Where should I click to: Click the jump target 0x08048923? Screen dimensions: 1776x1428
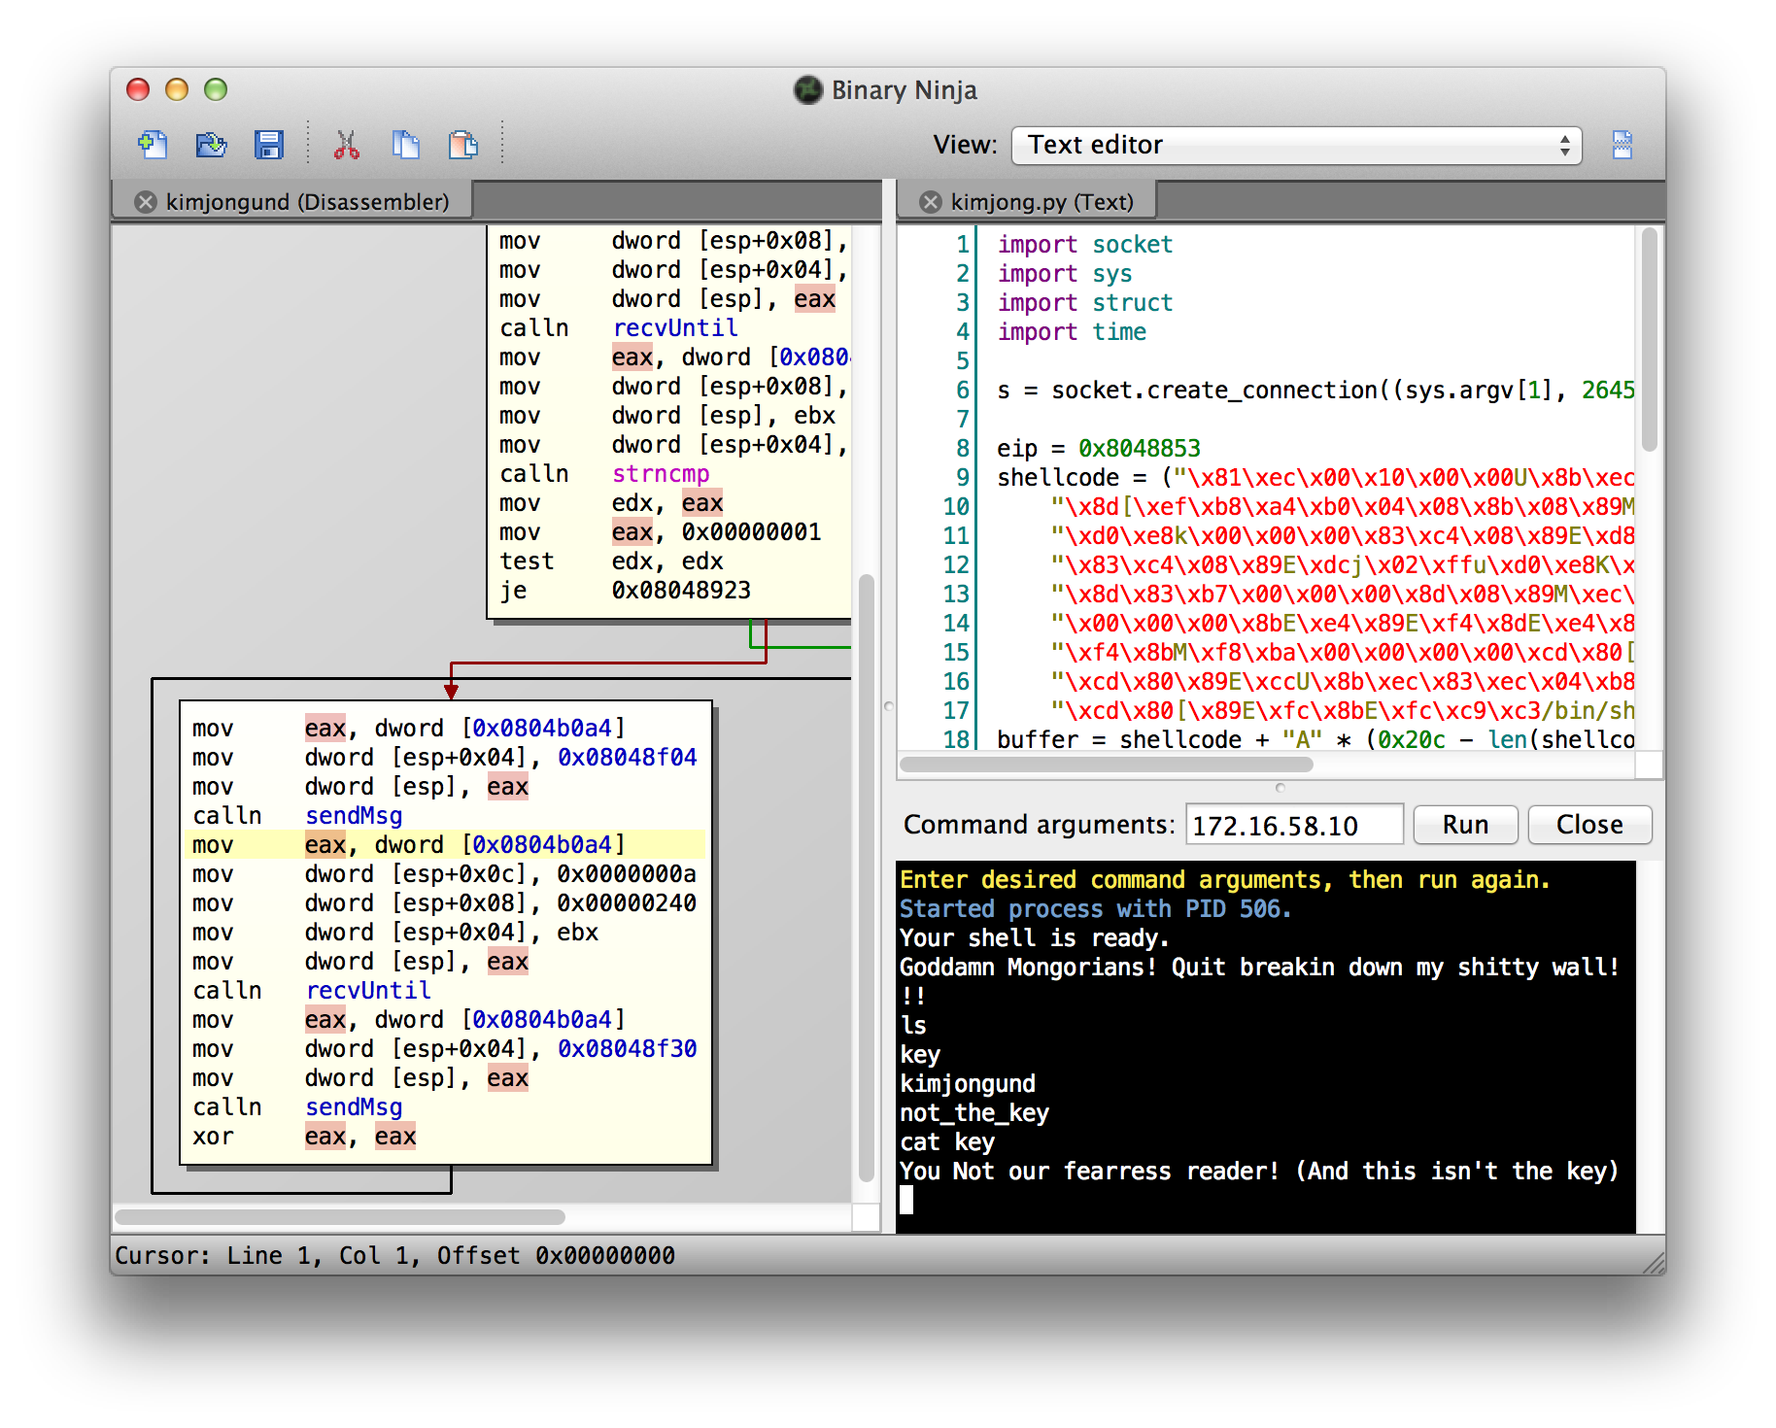coord(681,591)
